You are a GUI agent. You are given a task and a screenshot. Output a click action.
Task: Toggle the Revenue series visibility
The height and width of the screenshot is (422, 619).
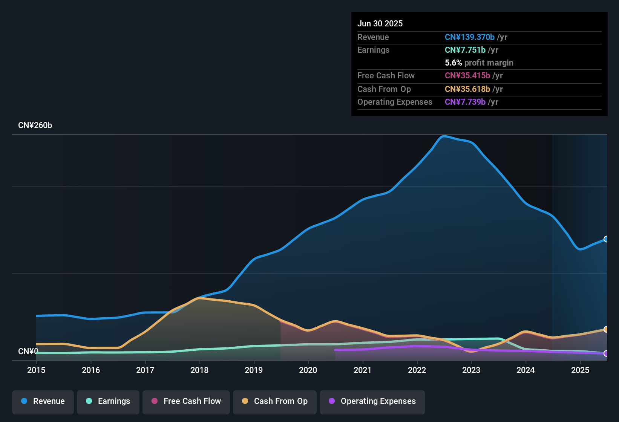[x=43, y=401]
